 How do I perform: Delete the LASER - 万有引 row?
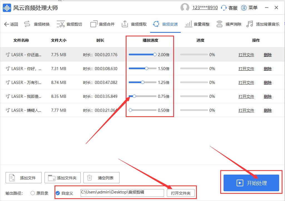pyautogui.click(x=268, y=83)
